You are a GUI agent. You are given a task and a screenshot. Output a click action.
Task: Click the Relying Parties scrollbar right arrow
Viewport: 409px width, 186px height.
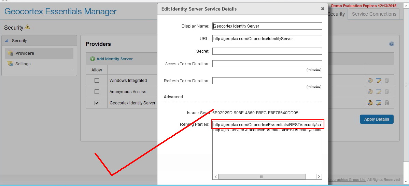[x=319, y=176]
